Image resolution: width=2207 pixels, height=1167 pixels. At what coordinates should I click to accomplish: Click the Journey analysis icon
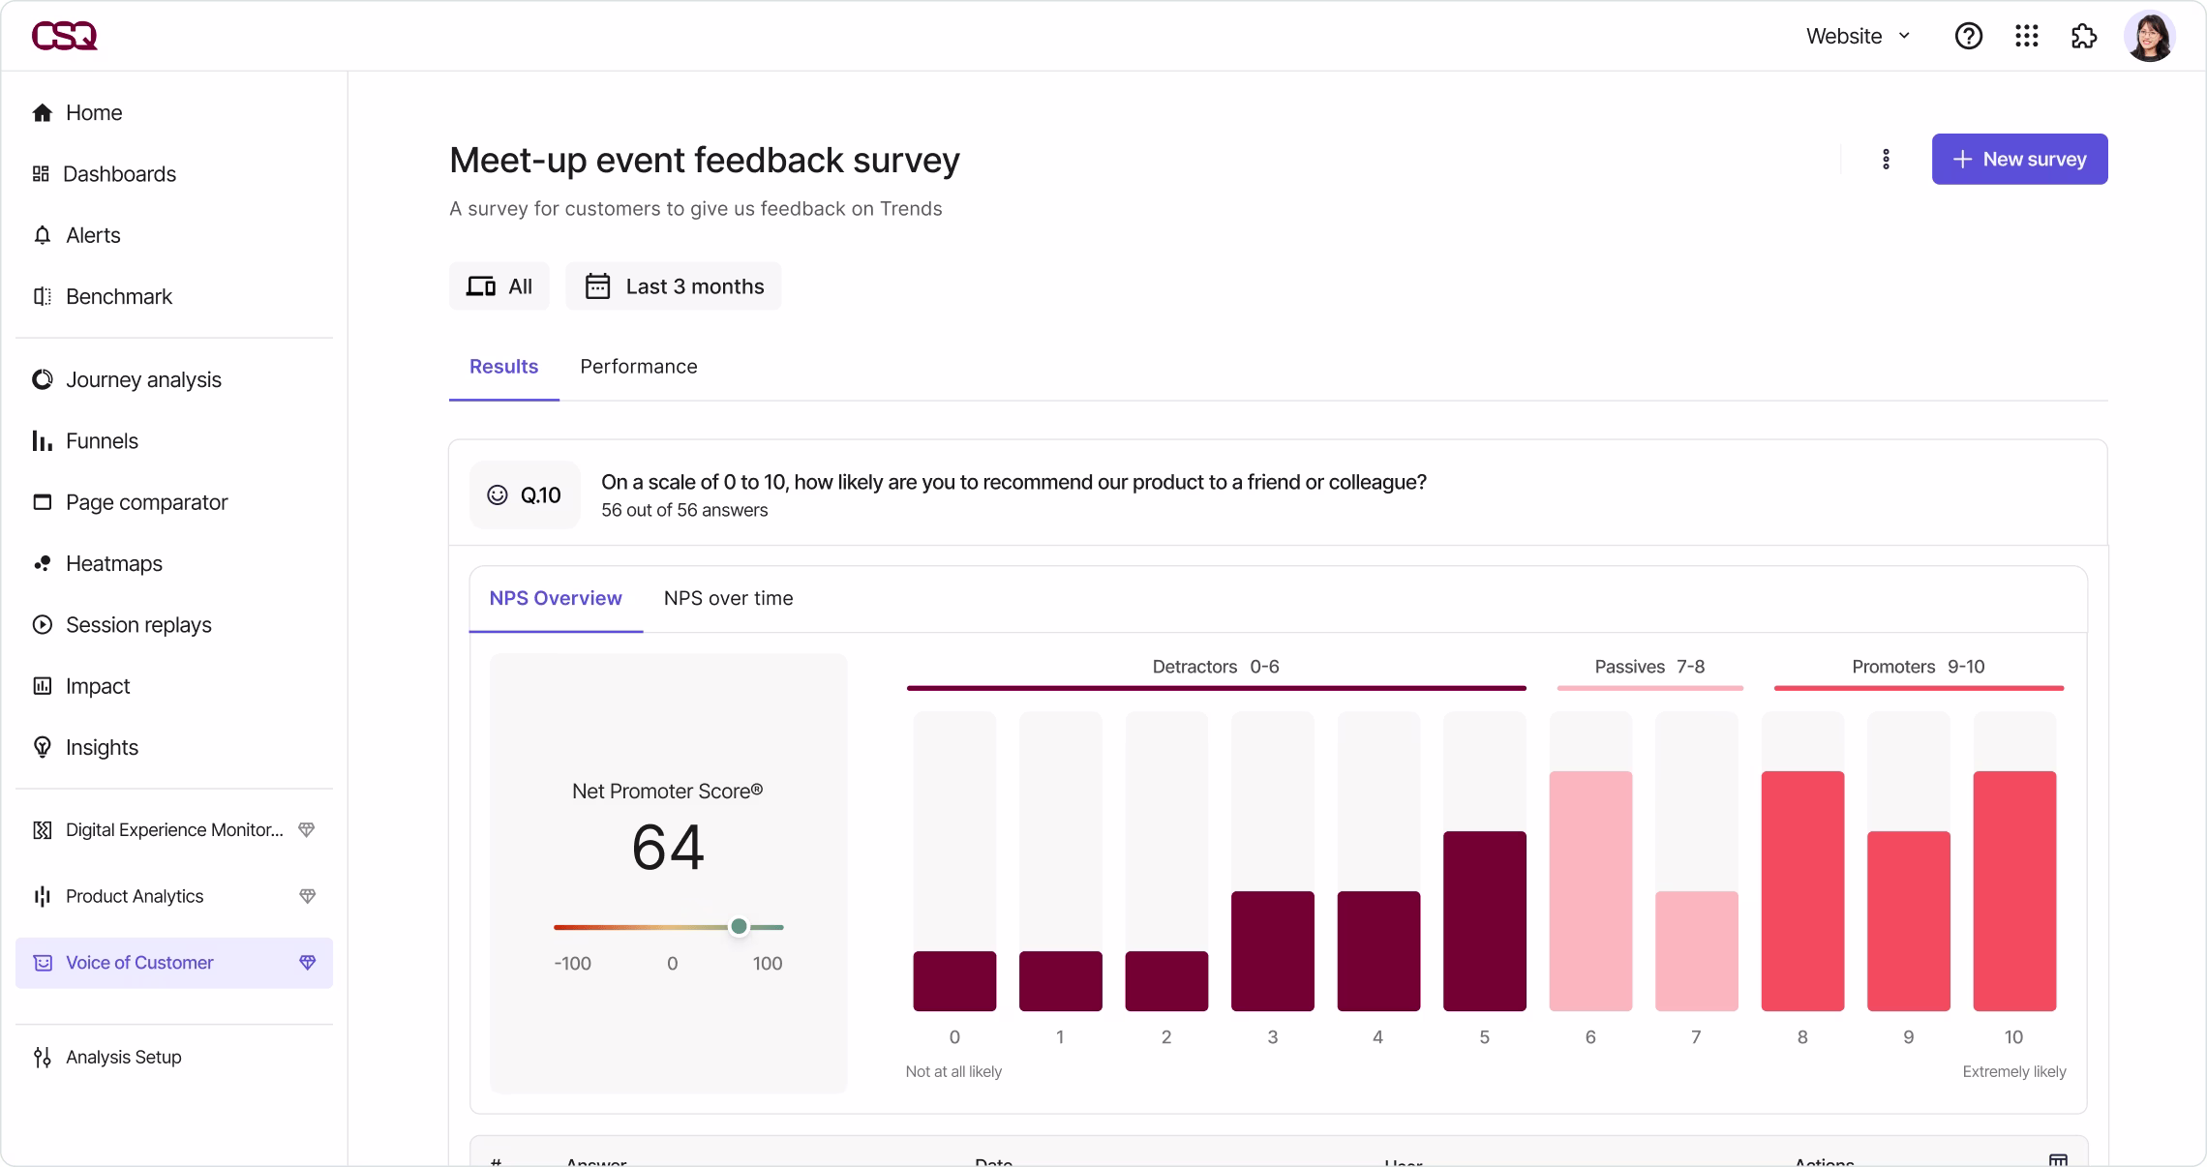click(x=43, y=379)
